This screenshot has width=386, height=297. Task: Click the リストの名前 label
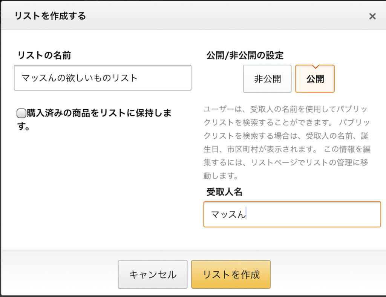(44, 55)
